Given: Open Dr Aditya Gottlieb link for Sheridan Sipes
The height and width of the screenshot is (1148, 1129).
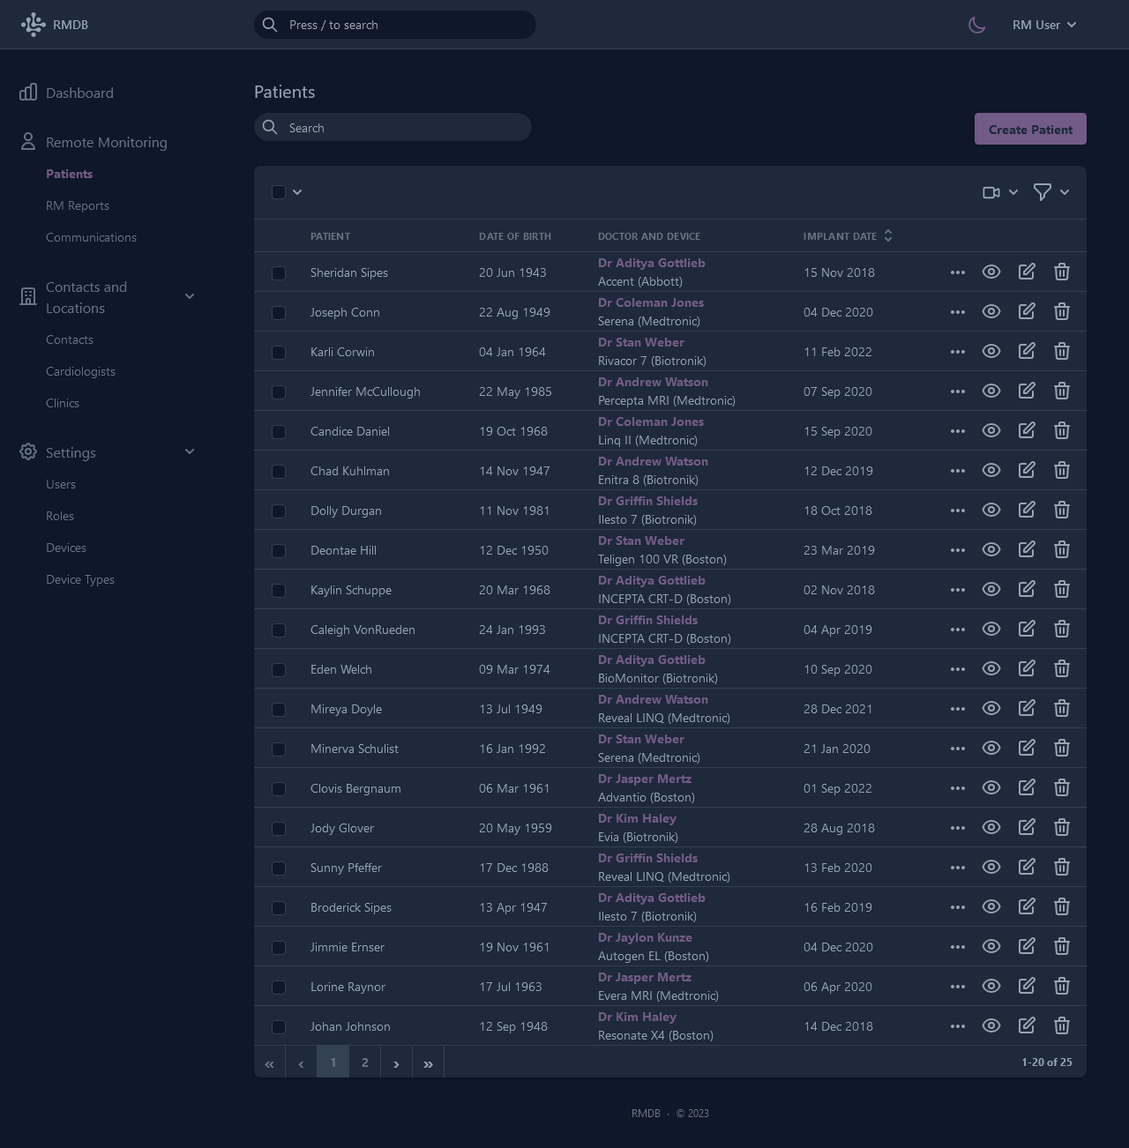Looking at the screenshot, I should 651,263.
